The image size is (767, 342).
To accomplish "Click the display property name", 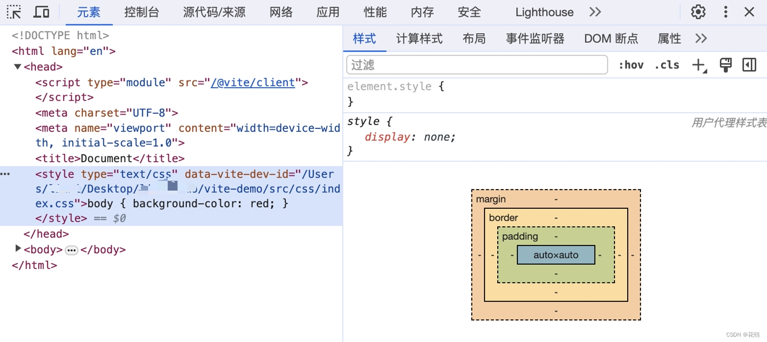I will [387, 137].
